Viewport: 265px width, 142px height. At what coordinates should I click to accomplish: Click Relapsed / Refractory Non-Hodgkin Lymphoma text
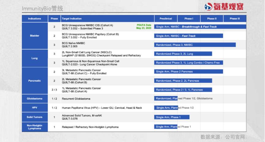[x=90, y=127]
